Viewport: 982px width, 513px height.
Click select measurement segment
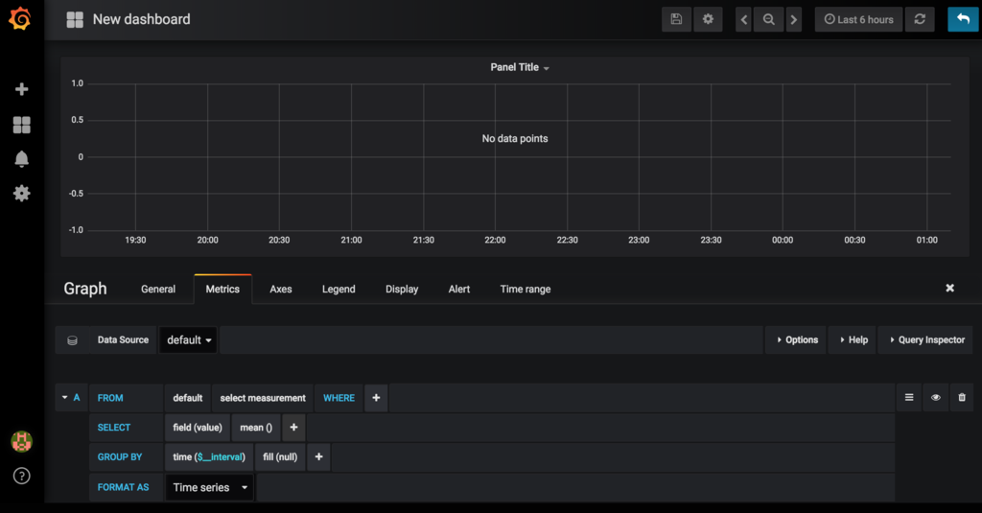click(263, 398)
